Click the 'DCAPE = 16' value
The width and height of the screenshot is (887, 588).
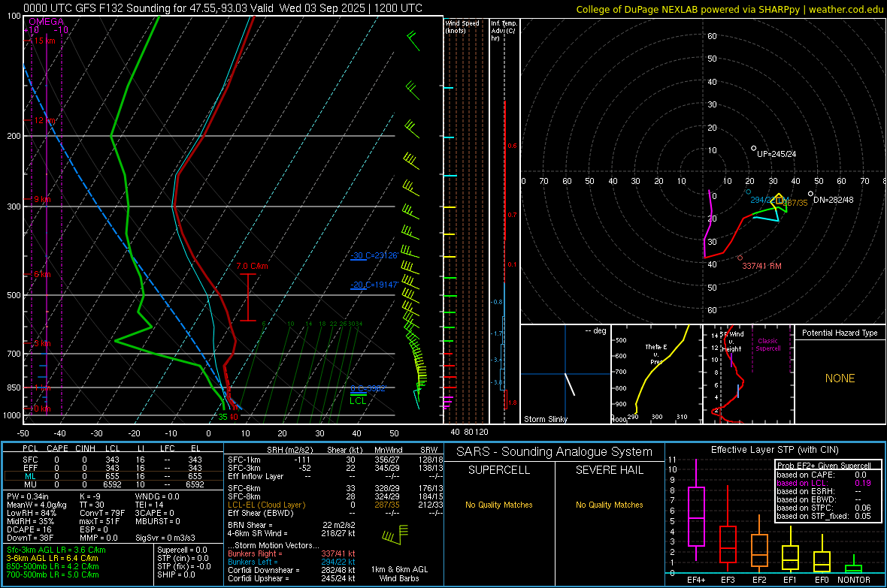pyautogui.click(x=29, y=529)
